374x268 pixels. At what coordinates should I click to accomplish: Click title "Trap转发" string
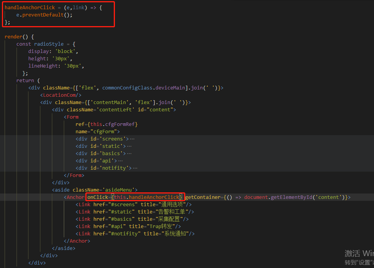pyautogui.click(x=161, y=227)
